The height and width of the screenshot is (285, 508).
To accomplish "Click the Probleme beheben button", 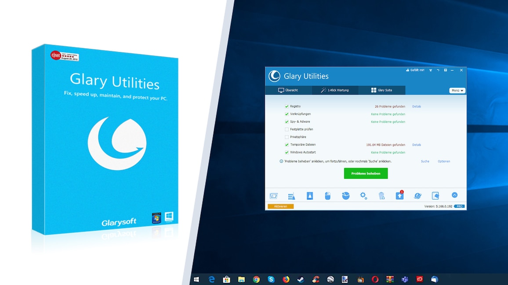I will pos(366,174).
